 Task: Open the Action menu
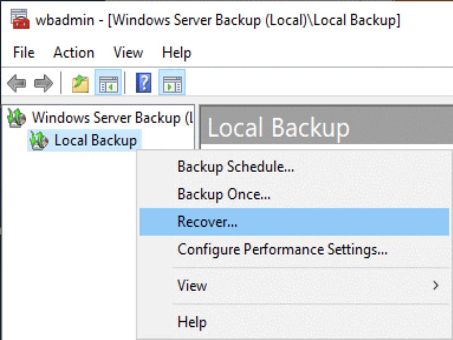[x=74, y=53]
